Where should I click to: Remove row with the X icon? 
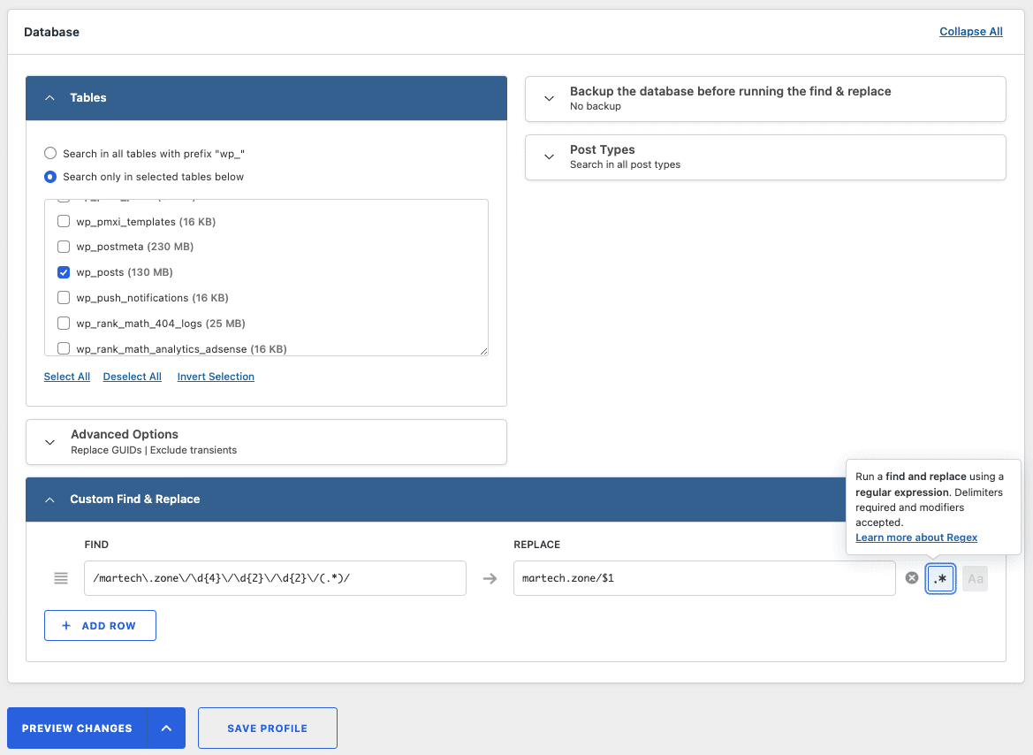(912, 578)
